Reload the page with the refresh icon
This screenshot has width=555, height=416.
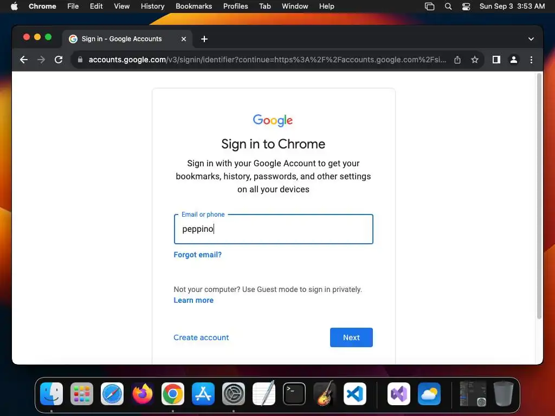coord(59,60)
